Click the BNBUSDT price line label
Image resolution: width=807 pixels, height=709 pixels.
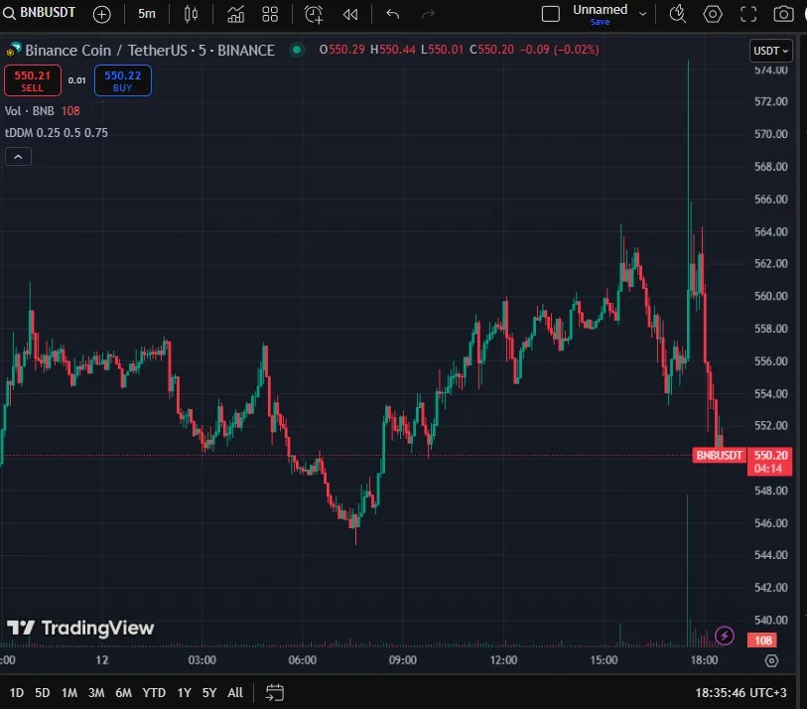point(719,455)
